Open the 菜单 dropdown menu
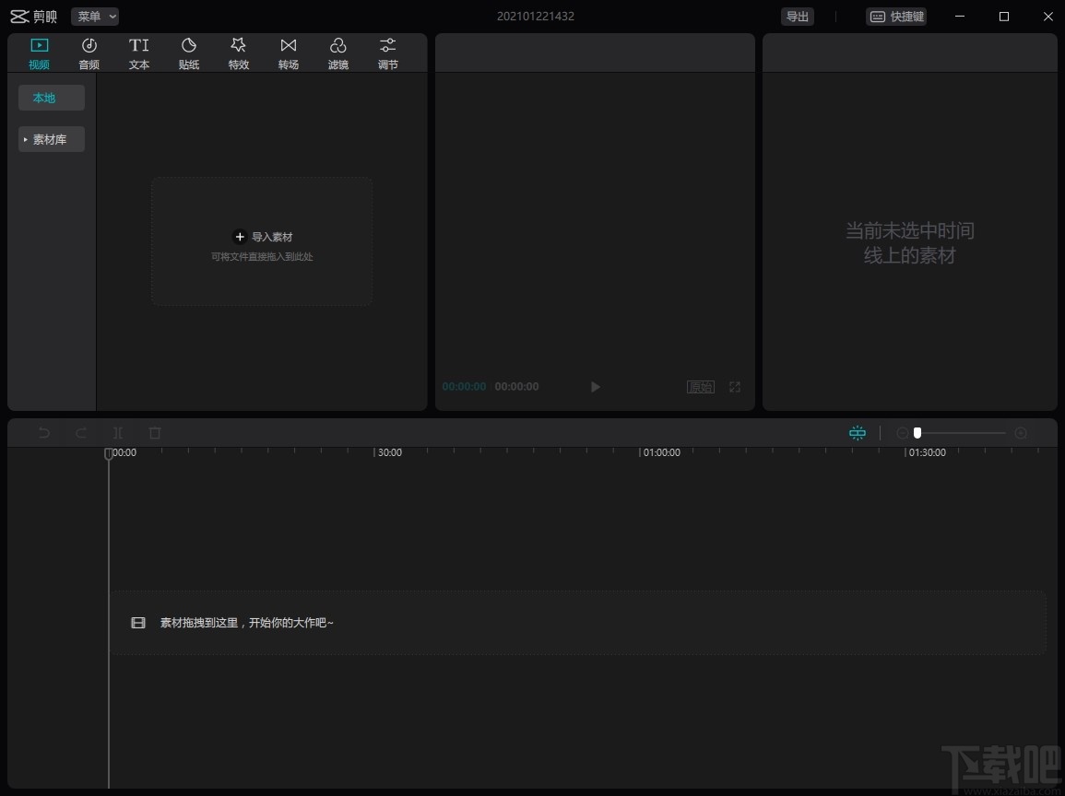The height and width of the screenshot is (796, 1065). click(94, 16)
